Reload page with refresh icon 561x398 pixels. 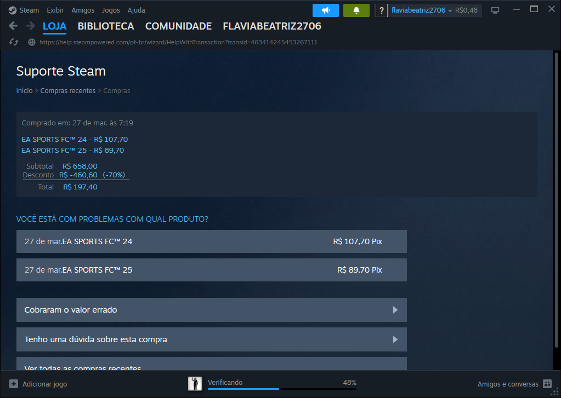coord(14,42)
